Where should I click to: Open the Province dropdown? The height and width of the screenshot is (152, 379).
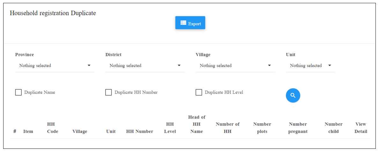pyautogui.click(x=55, y=65)
